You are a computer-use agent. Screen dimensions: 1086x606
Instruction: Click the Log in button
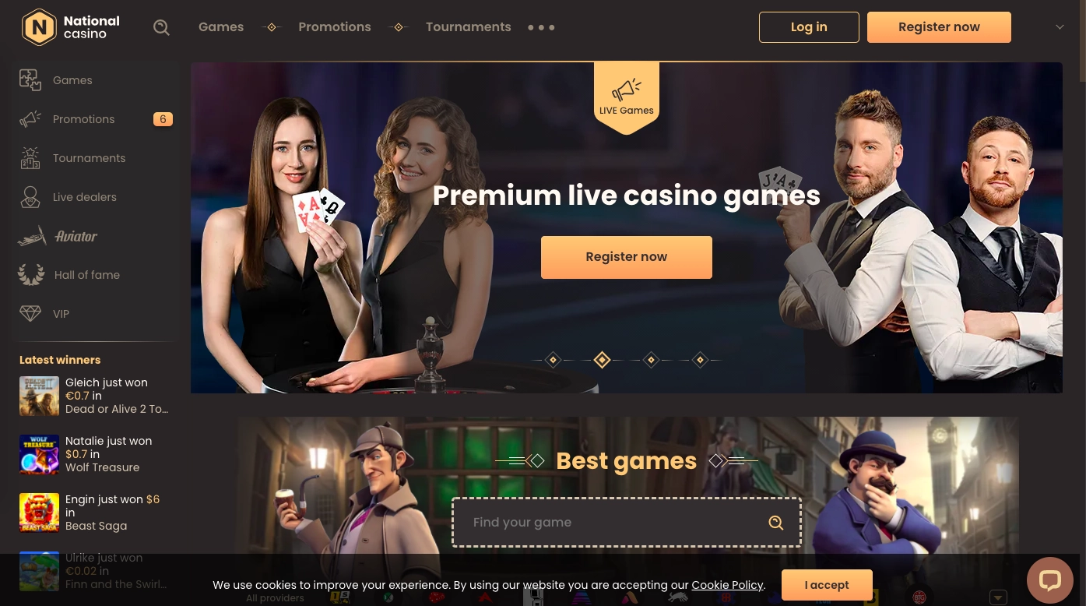[809, 27]
